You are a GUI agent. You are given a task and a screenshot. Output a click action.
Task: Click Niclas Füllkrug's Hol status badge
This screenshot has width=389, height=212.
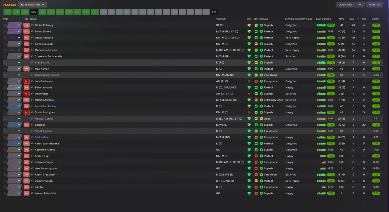click(26, 25)
